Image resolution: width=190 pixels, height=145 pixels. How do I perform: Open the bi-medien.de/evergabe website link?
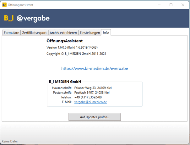click(x=95, y=68)
